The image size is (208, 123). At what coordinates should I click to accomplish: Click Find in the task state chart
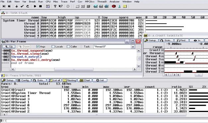[181, 41]
